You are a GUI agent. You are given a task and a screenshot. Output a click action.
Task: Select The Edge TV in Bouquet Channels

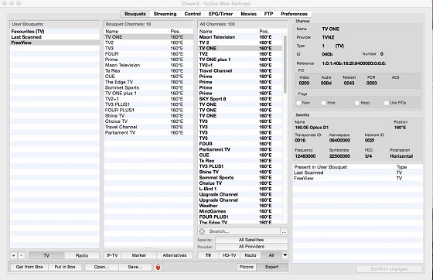148,82
